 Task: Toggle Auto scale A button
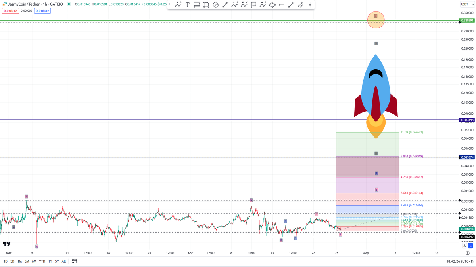465,246
